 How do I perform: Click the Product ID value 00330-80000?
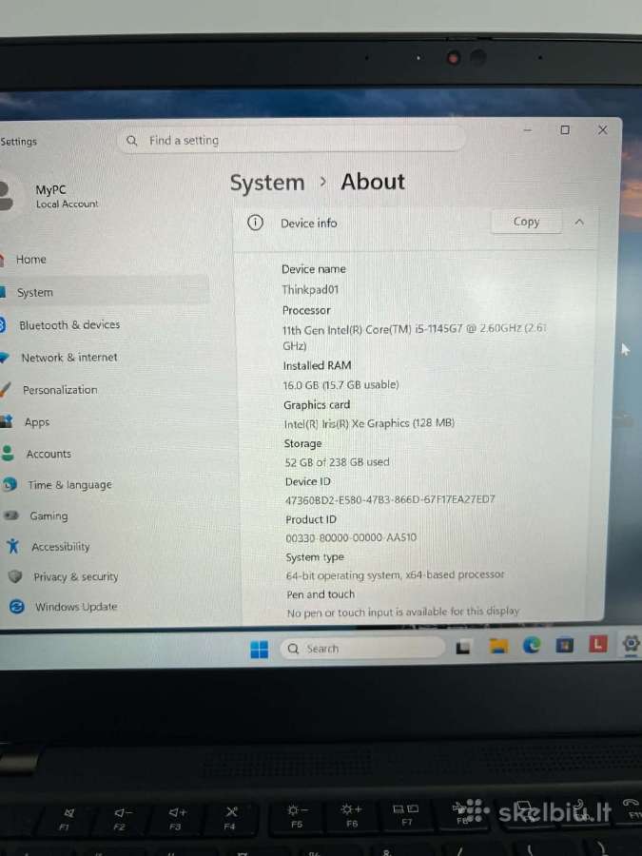(x=351, y=537)
